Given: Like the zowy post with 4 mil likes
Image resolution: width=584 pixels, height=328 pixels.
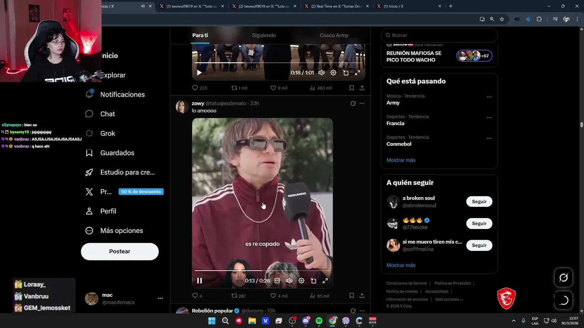Looking at the screenshot, I should pyautogui.click(x=279, y=296).
